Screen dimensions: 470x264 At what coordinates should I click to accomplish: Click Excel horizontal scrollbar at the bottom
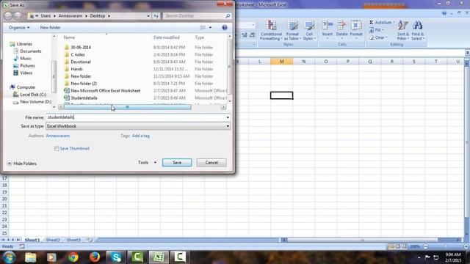362,240
